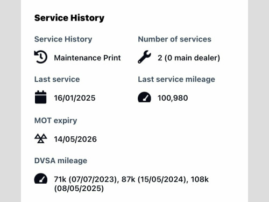Click the Last service label

(57, 79)
